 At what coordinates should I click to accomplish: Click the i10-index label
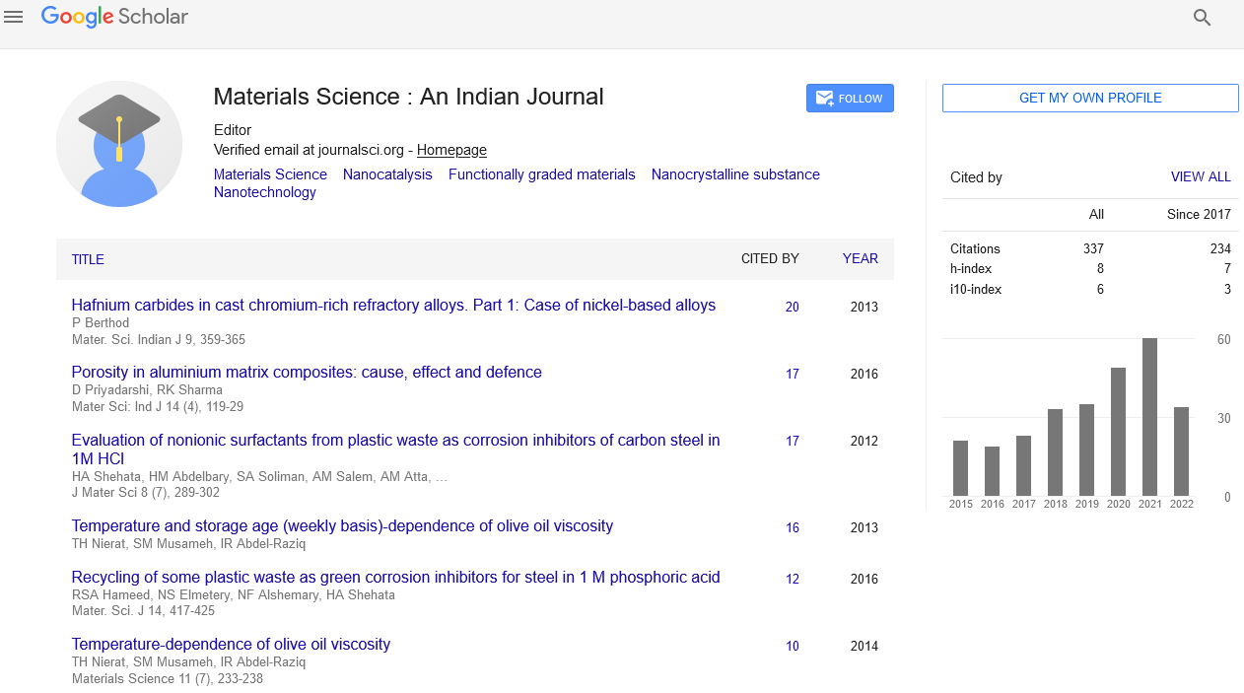tap(976, 290)
